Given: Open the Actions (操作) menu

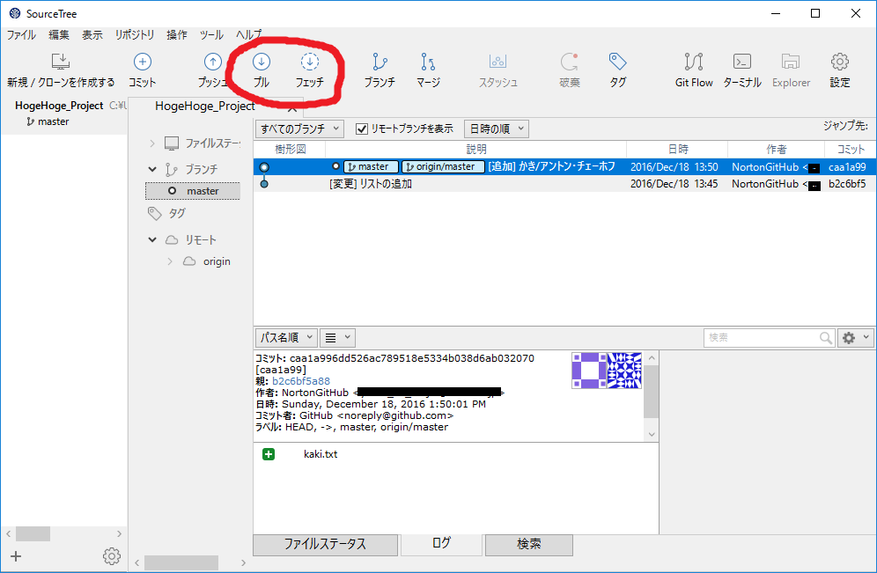Looking at the screenshot, I should click(x=177, y=34).
